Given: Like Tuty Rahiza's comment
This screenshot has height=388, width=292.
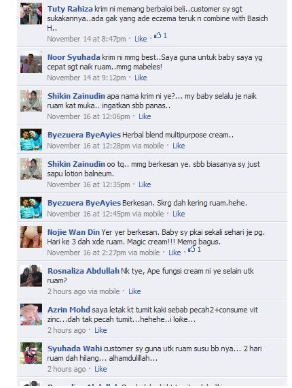Looking at the screenshot, I should pos(141,39).
